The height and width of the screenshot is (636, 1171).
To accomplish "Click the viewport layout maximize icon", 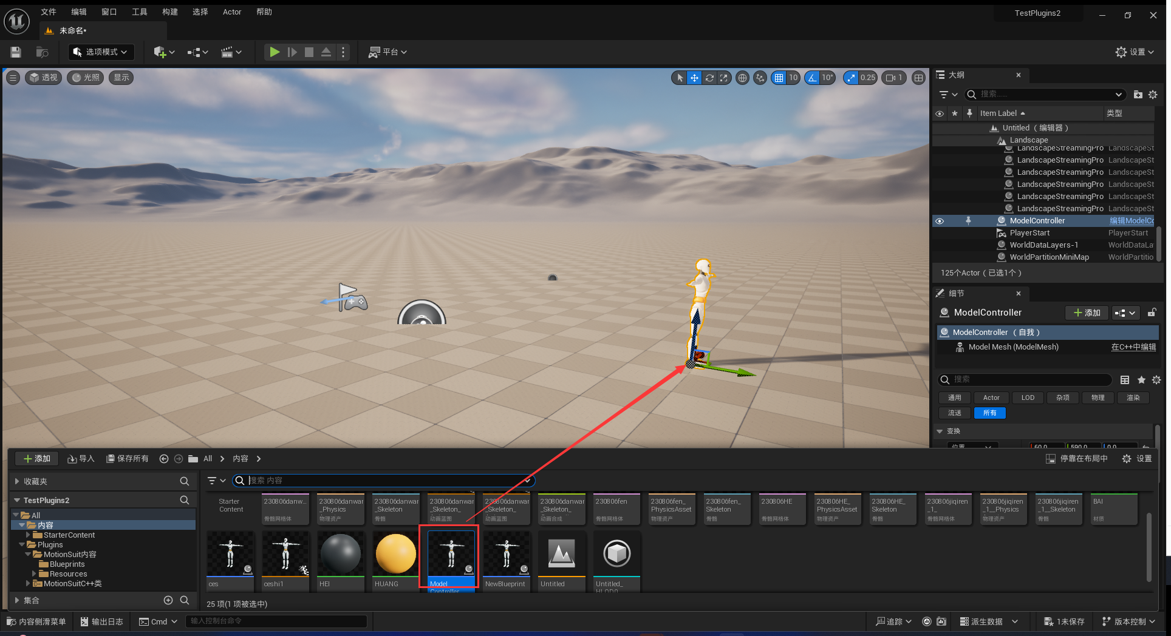I will pos(918,78).
